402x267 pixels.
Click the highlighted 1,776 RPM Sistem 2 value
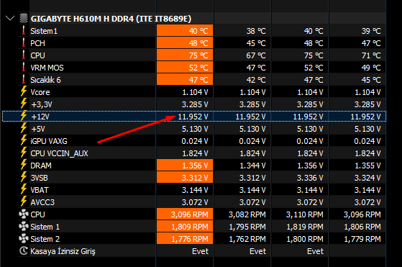click(185, 239)
